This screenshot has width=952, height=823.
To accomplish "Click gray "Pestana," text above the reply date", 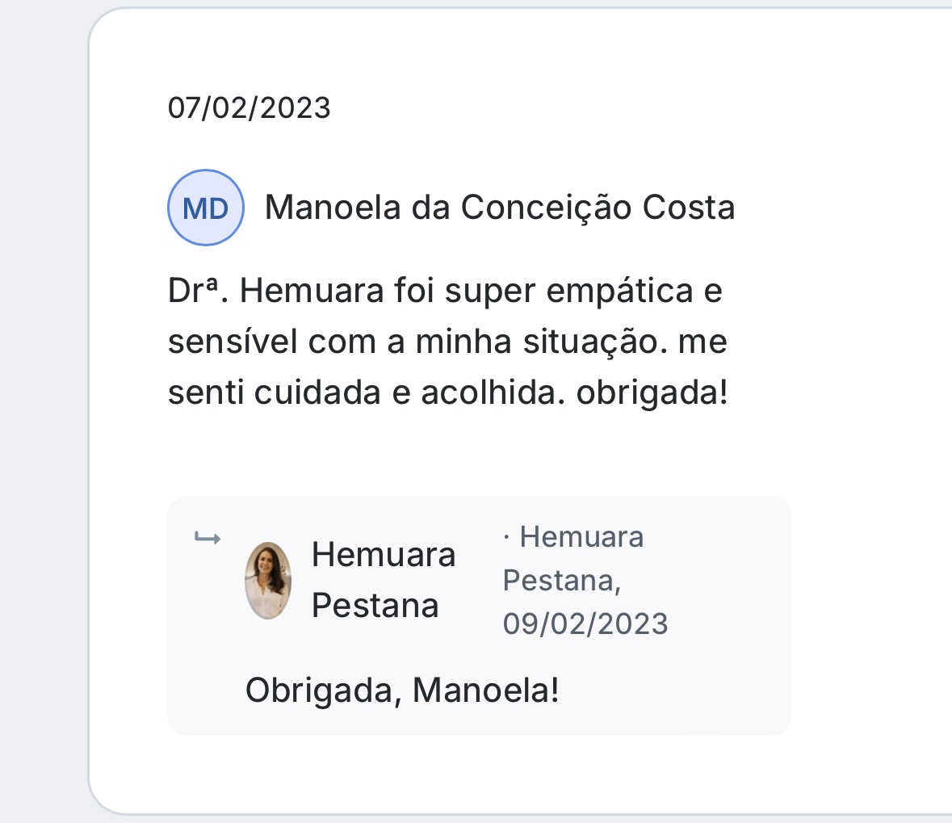I will (x=562, y=581).
